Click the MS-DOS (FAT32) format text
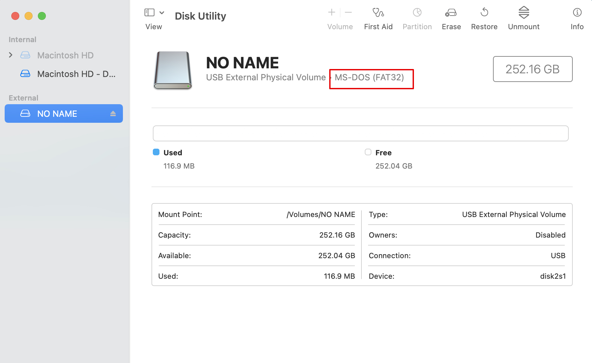The width and height of the screenshot is (592, 363). point(369,77)
